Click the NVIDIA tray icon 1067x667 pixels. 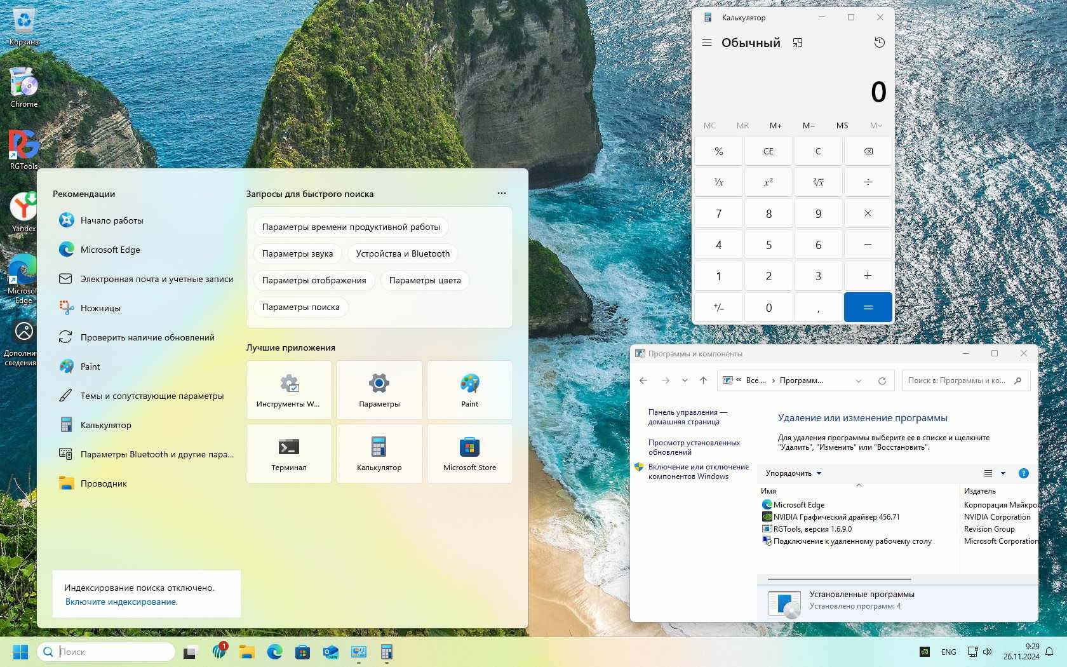point(925,652)
